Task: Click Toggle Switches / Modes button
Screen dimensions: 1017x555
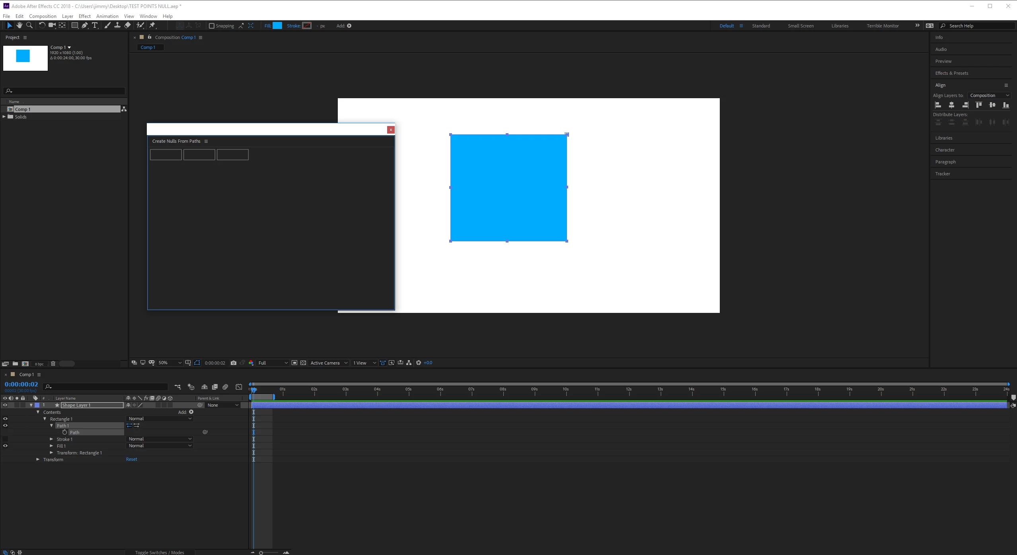Action: point(159,552)
